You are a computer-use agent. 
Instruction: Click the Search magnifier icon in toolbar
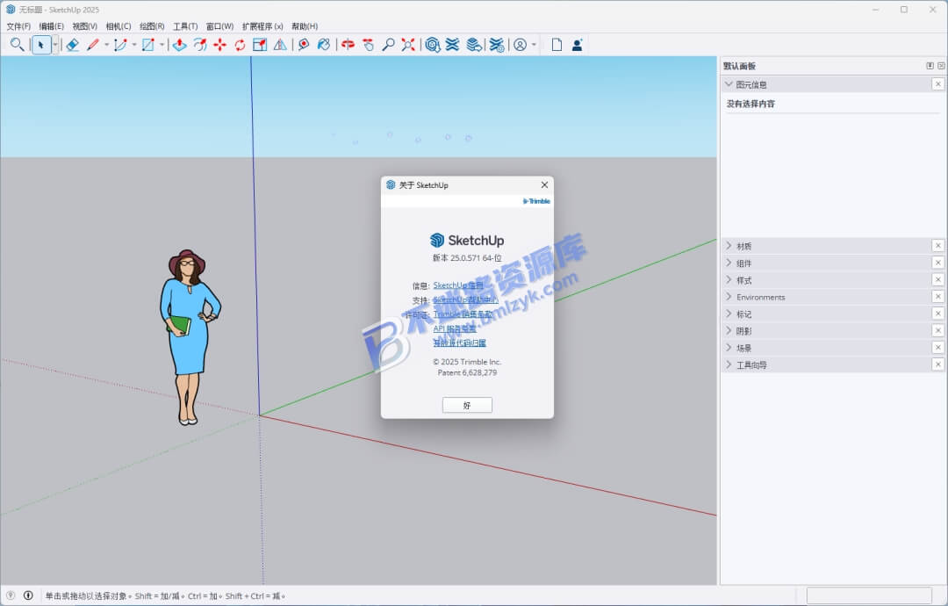click(17, 45)
